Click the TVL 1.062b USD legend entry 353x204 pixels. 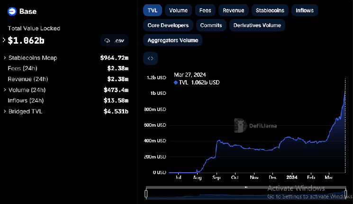(197, 83)
